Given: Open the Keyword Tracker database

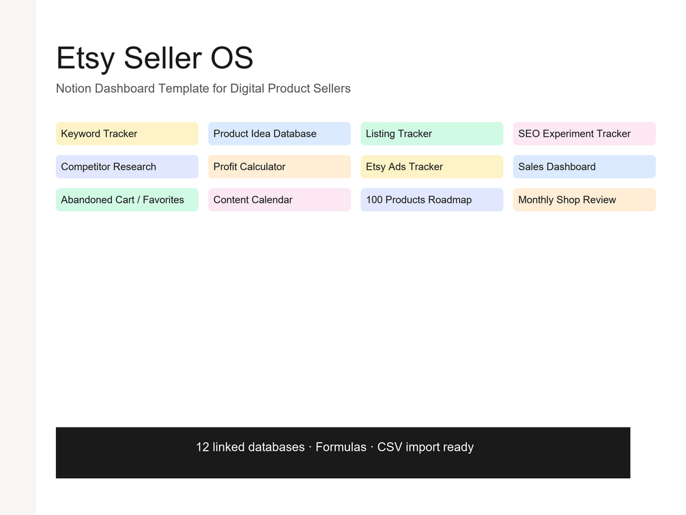Looking at the screenshot, I should 127,134.
